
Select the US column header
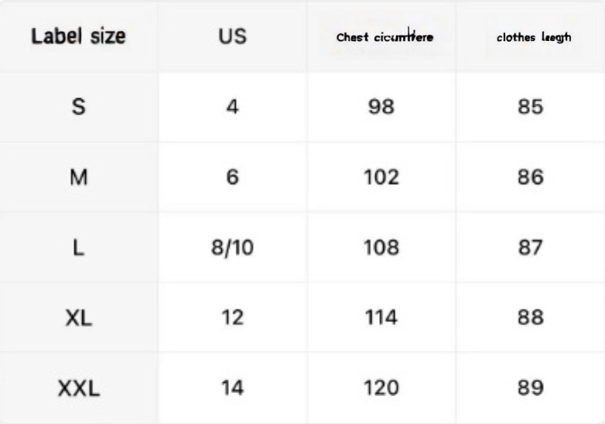point(232,36)
